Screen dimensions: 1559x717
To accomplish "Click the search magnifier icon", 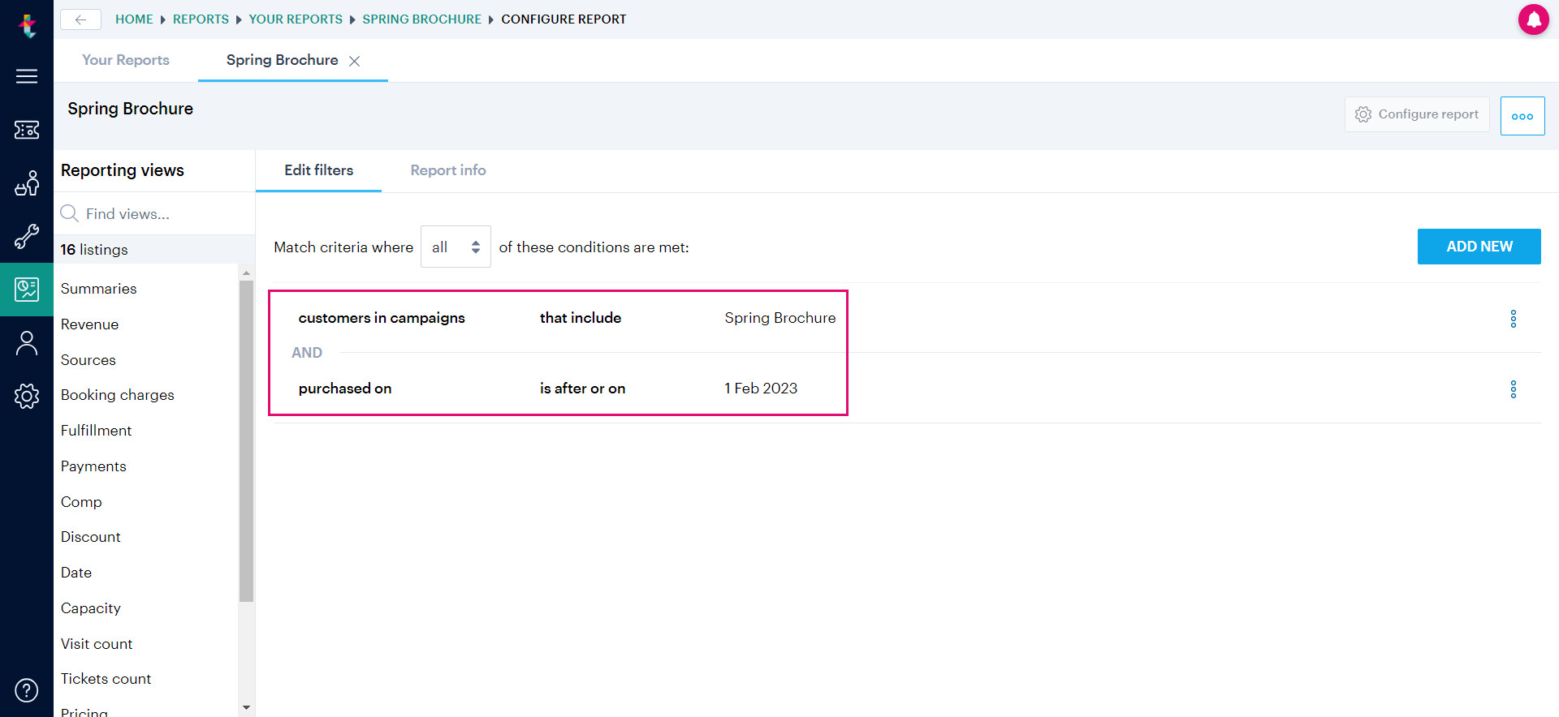I will coord(70,213).
